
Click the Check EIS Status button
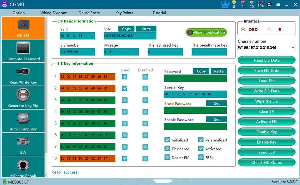[x=267, y=162]
